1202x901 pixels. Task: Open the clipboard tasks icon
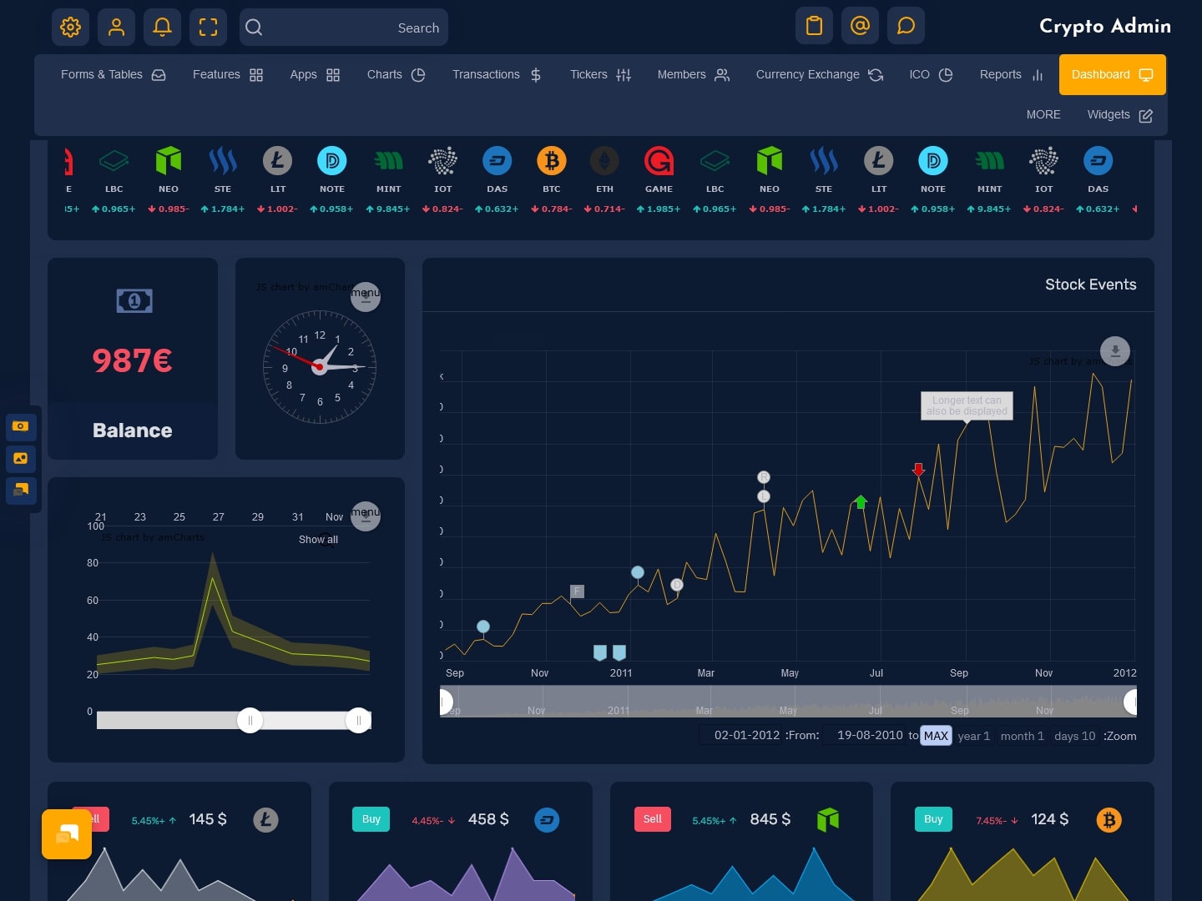814,25
